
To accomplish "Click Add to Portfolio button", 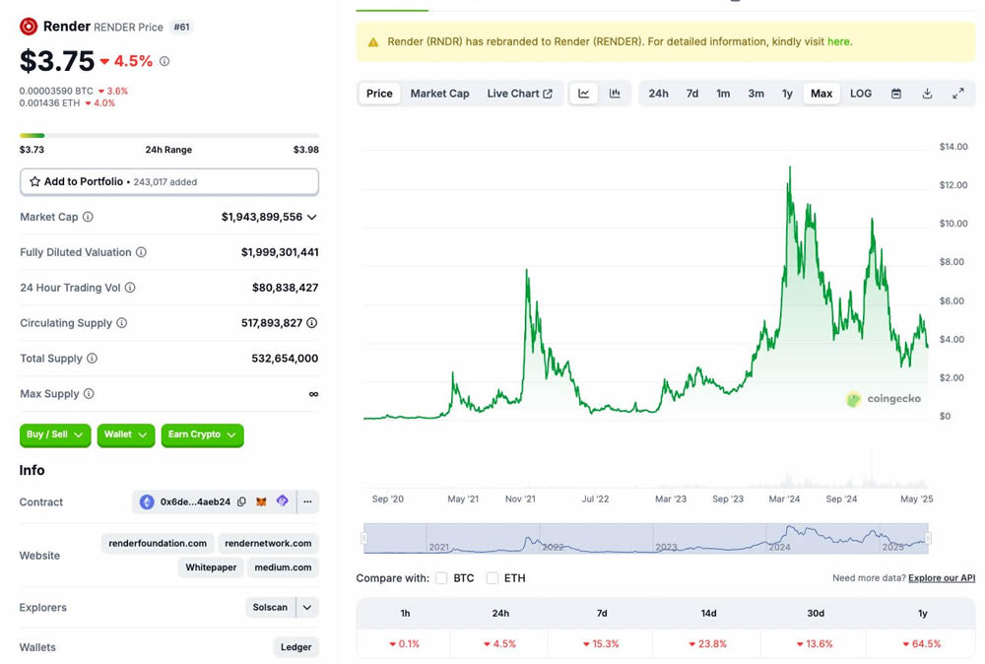I will [169, 181].
